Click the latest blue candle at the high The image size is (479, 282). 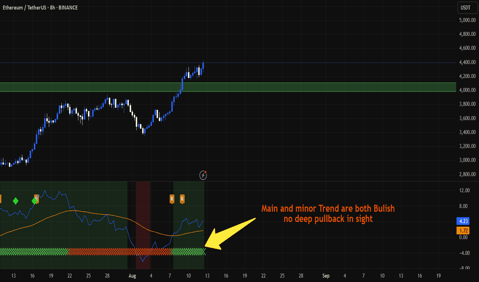pyautogui.click(x=203, y=67)
